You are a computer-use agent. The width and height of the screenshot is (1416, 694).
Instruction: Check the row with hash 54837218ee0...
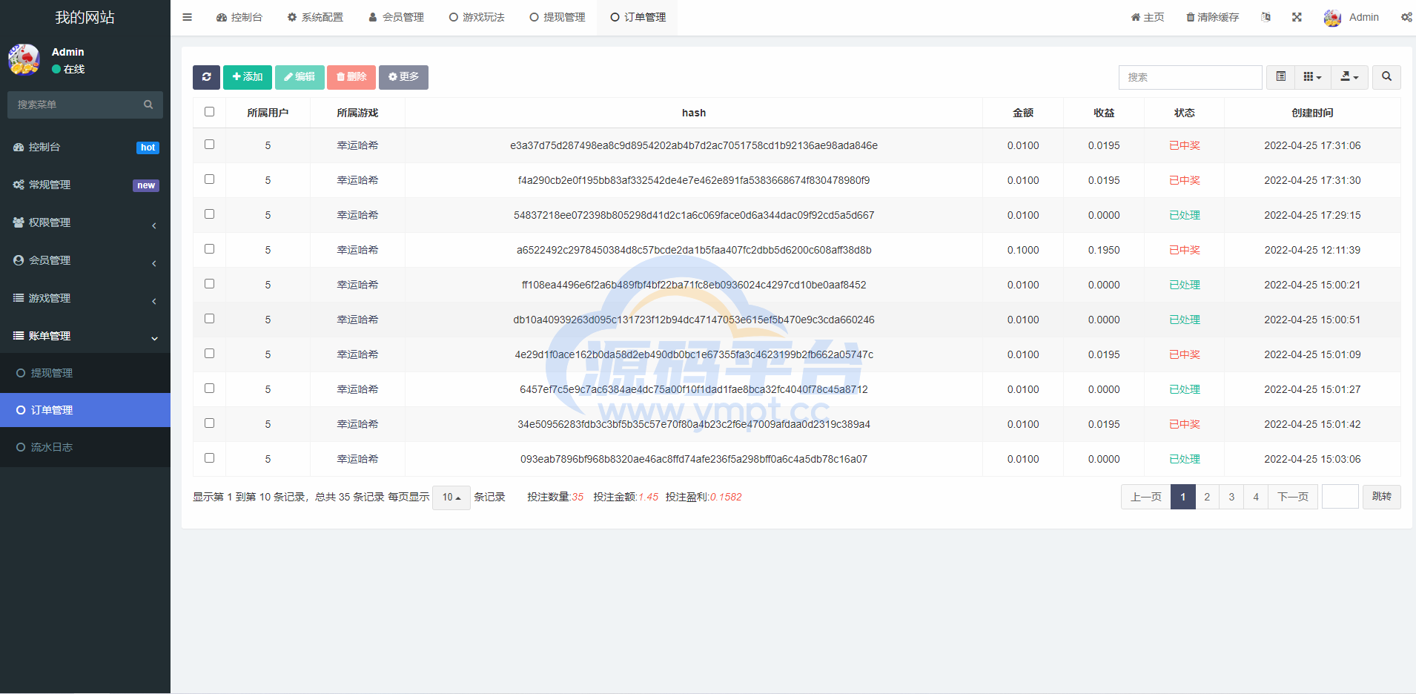click(209, 214)
